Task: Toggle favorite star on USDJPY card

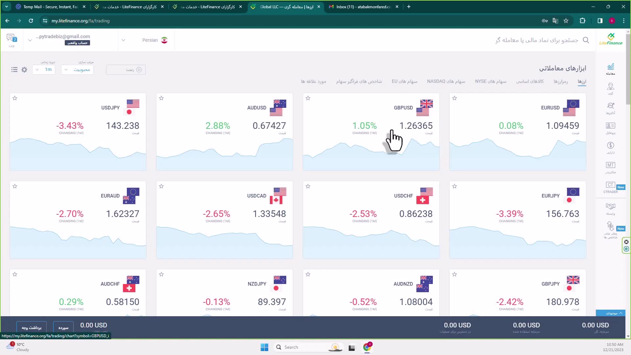Action: tap(15, 98)
